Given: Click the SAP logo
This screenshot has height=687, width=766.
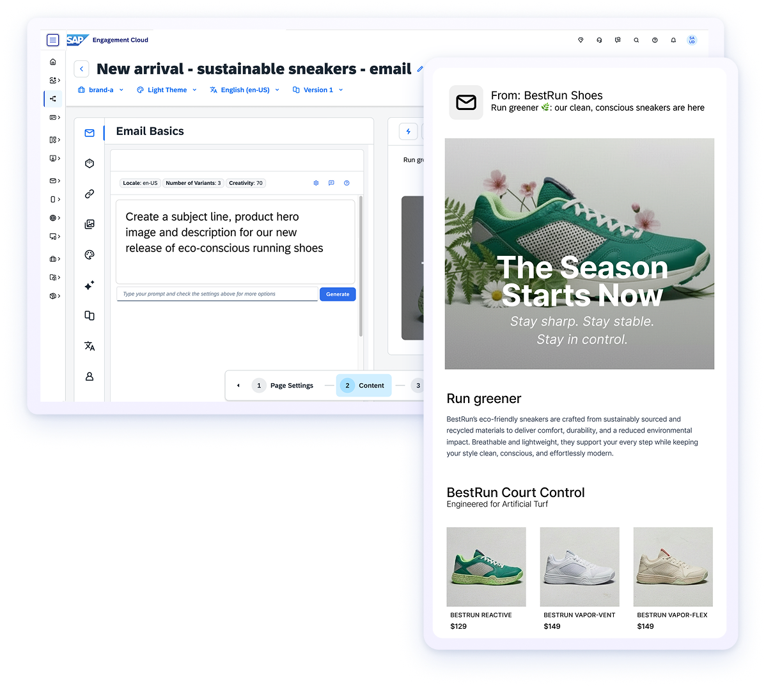Looking at the screenshot, I should tap(77, 40).
